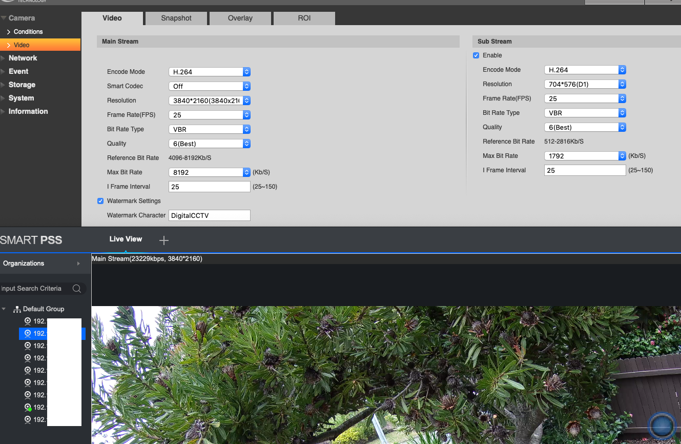Switch to the ROI tab
The image size is (681, 444).
click(304, 18)
